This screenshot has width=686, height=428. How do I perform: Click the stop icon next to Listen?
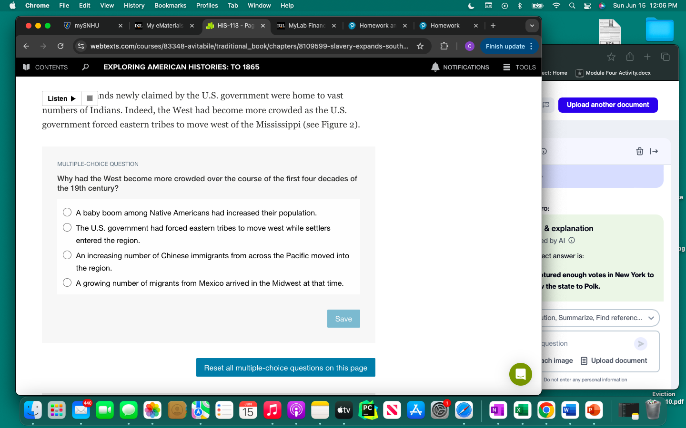click(90, 98)
